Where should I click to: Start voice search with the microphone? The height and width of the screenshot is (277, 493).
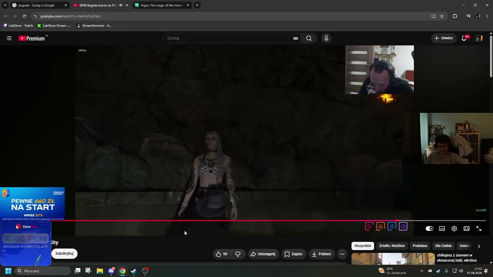[326, 38]
